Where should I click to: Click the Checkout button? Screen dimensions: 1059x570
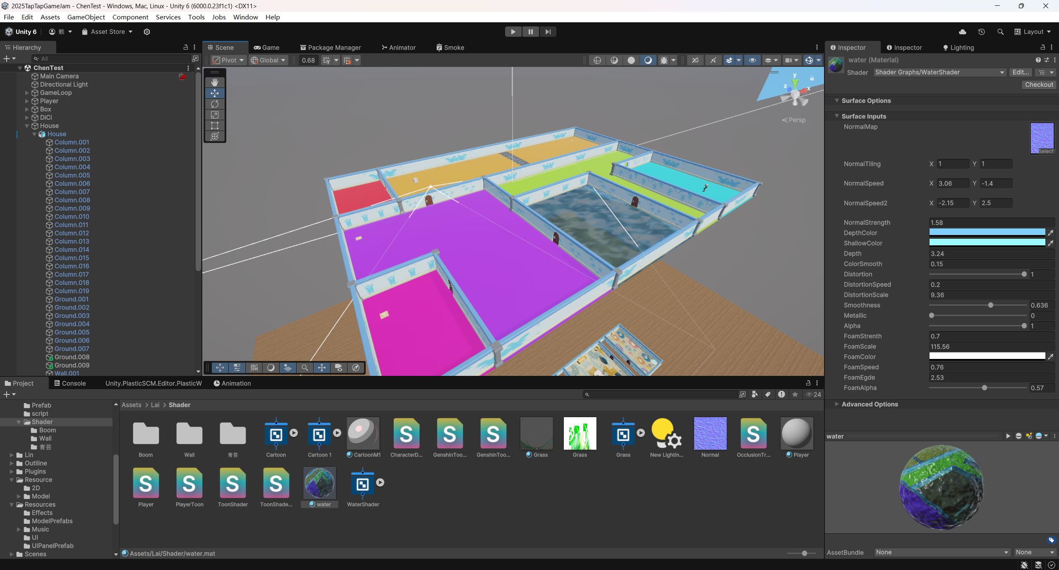(1039, 84)
